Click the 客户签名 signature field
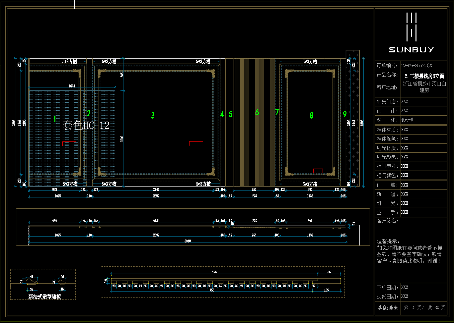 click(x=388, y=221)
